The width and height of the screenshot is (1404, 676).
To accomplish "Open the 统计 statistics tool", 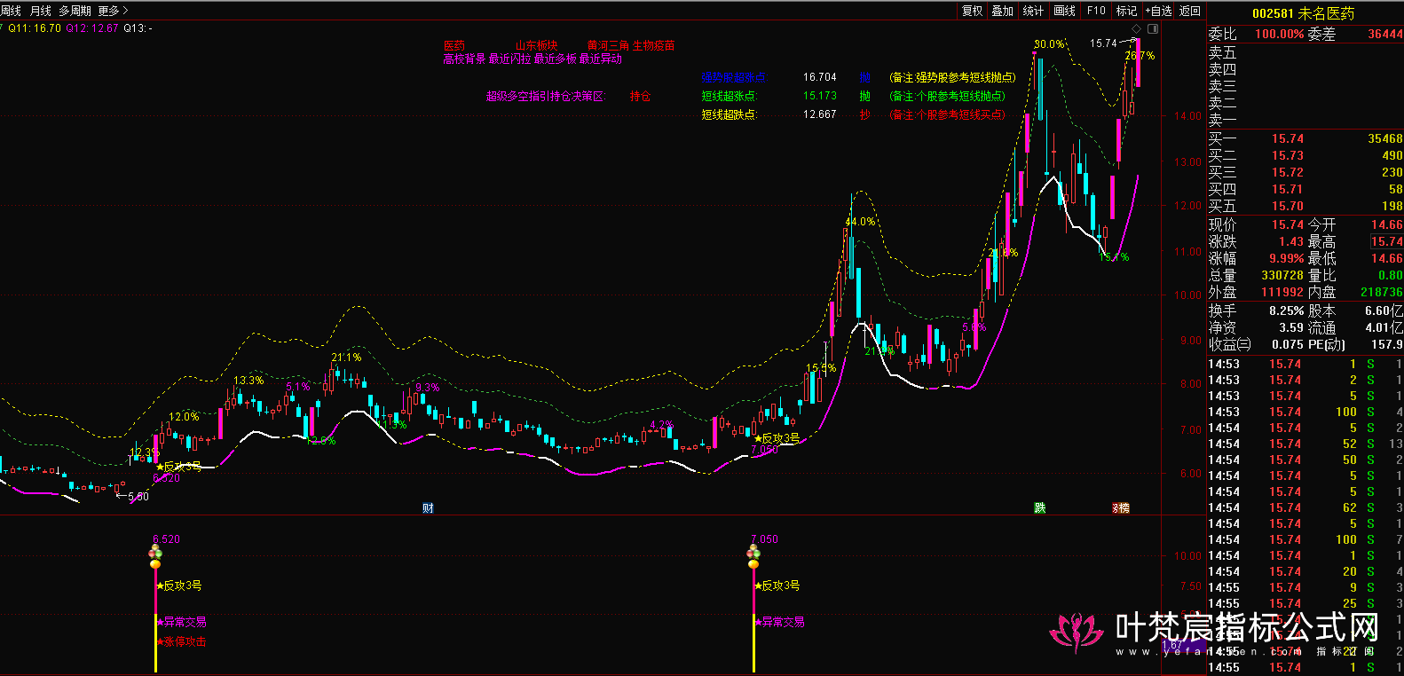I will pyautogui.click(x=1033, y=11).
